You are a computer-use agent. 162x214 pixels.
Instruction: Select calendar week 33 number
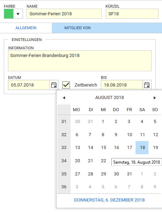pos(64,148)
